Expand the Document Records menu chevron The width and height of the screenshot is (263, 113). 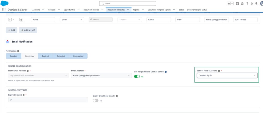[x=102, y=10]
